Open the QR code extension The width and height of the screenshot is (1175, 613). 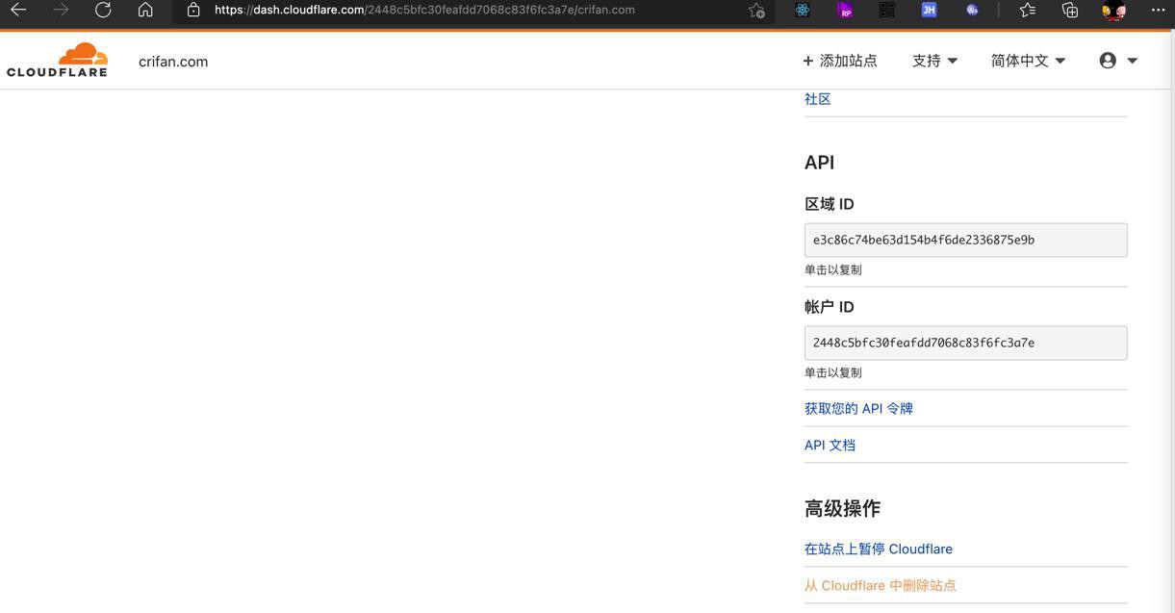[887, 10]
